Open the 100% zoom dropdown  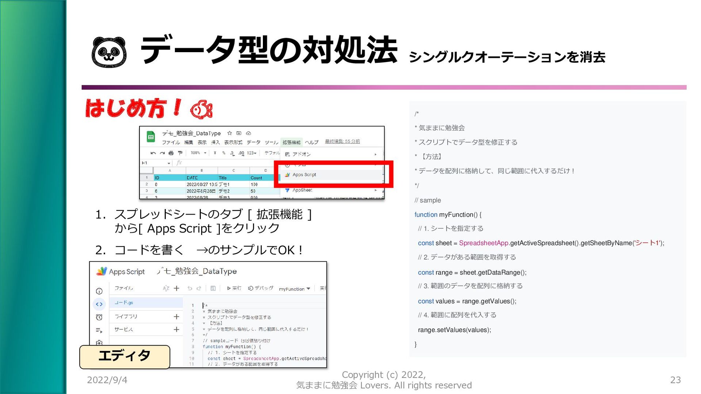pyautogui.click(x=199, y=153)
